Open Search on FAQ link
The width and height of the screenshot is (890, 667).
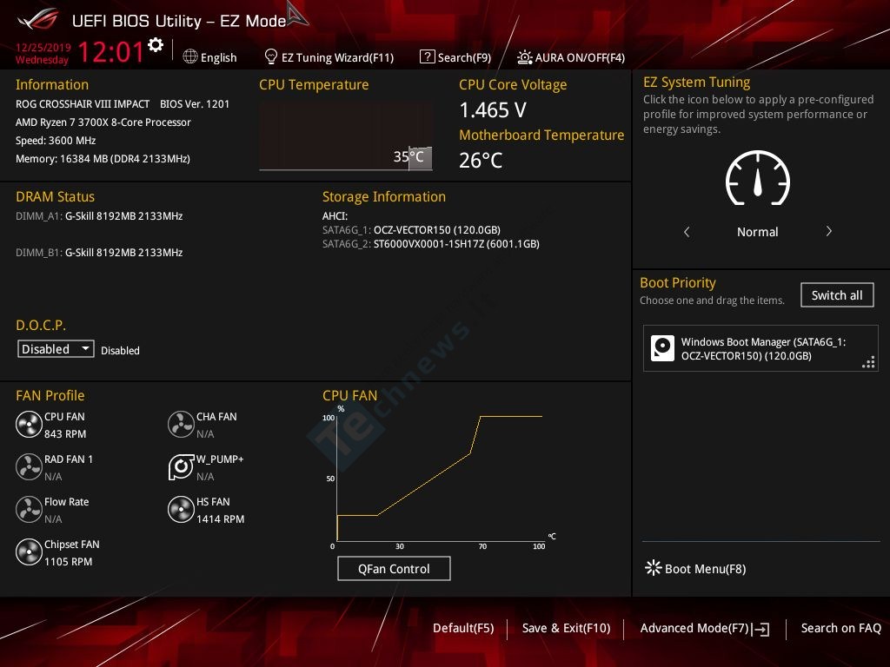click(x=840, y=628)
